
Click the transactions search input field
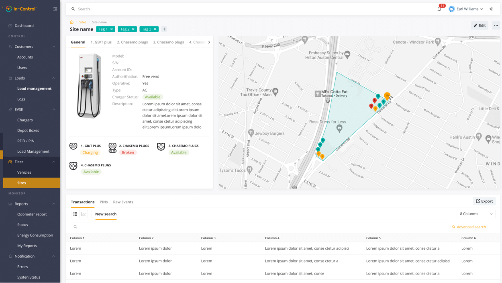pyautogui.click(x=259, y=227)
